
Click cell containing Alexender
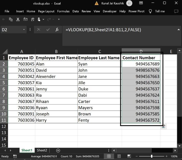coord(56,76)
